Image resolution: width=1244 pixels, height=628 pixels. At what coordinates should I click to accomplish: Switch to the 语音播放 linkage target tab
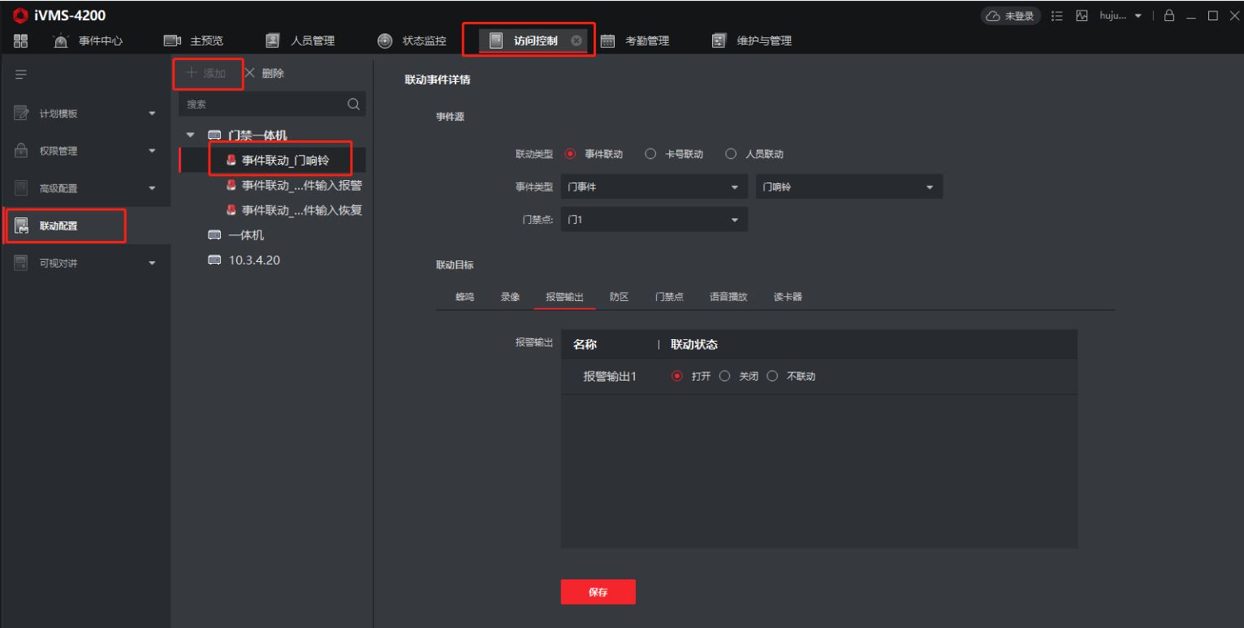pyautogui.click(x=729, y=297)
